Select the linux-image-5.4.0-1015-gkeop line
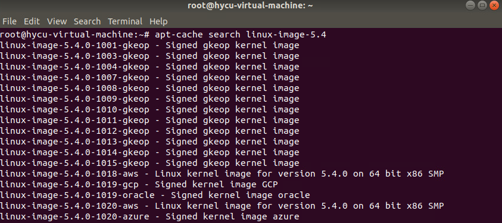Image resolution: width=502 pixels, height=223 pixels. point(149,163)
